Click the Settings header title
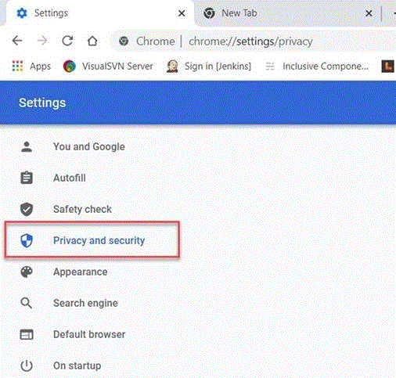The height and width of the screenshot is (378, 396). click(42, 103)
